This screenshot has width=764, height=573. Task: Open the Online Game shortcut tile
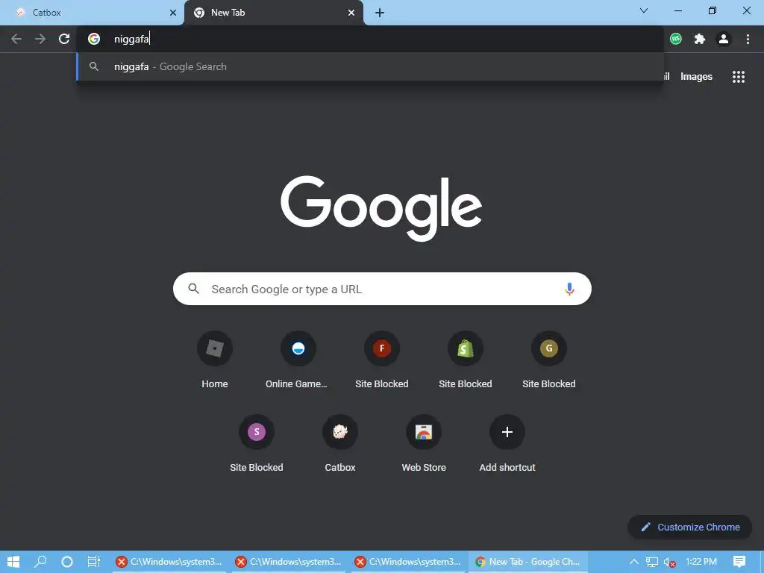click(x=298, y=360)
